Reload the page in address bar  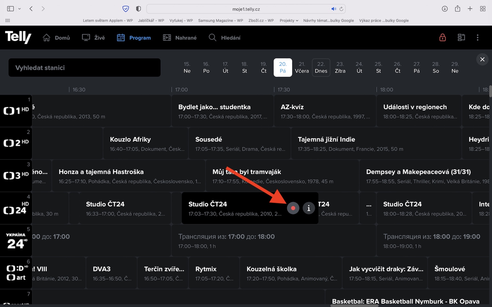(x=341, y=9)
